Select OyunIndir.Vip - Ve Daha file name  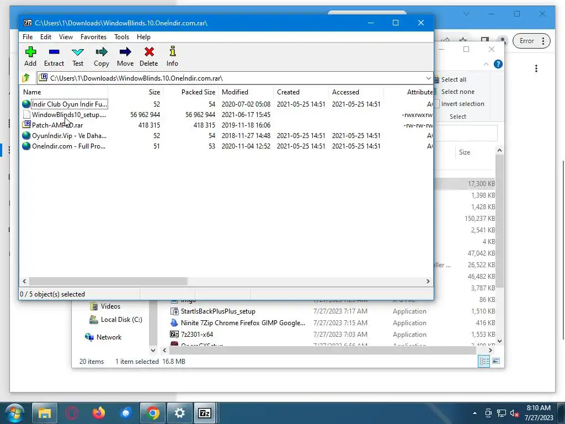point(69,136)
